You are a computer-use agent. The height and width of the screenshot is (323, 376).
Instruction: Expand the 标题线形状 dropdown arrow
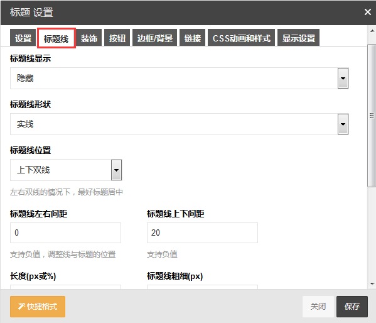pyautogui.click(x=343, y=124)
